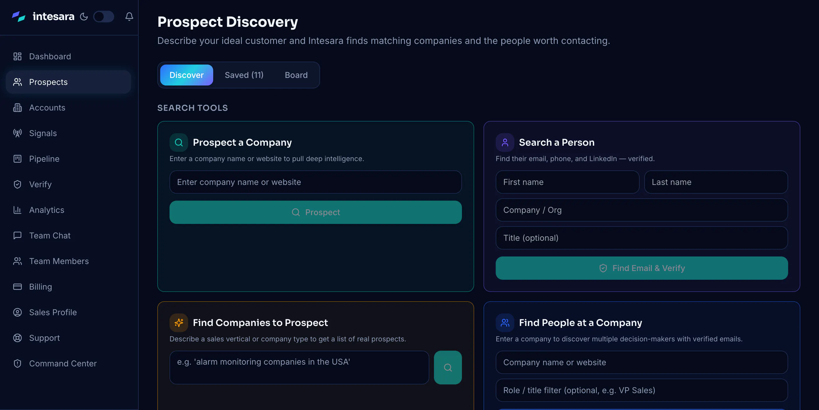Go to Dashboard in the sidebar

(x=68, y=56)
